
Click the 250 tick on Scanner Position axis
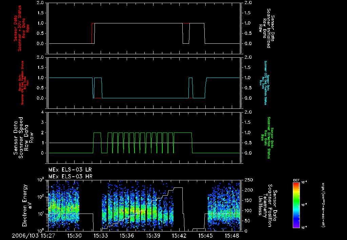point(248,180)
